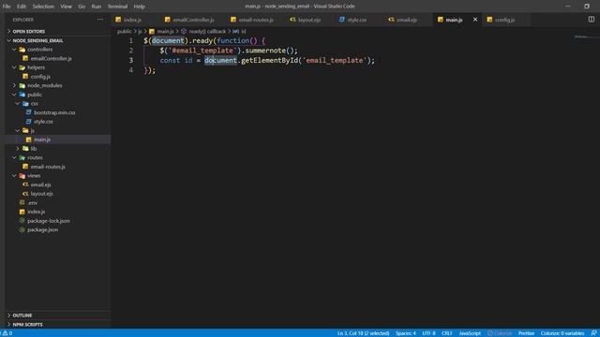The image size is (600, 337).
Task: Click the node_modules folder icon
Action: pos(22,85)
